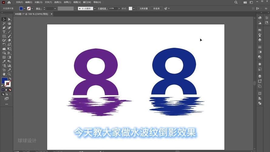Set paint mode to Color
Viewport: 270px width, 152px height.
coord(3,90)
